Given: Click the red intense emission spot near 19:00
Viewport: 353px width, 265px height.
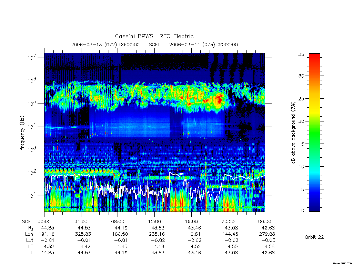Looking at the screenshot, I should pos(218,99).
